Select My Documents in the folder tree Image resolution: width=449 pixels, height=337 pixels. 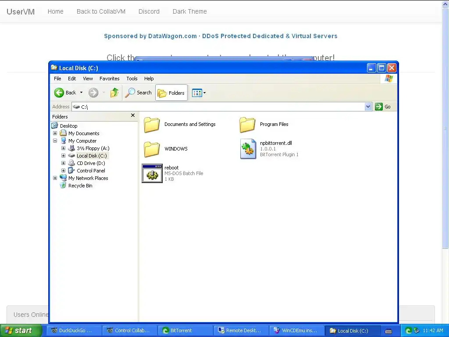pyautogui.click(x=84, y=133)
